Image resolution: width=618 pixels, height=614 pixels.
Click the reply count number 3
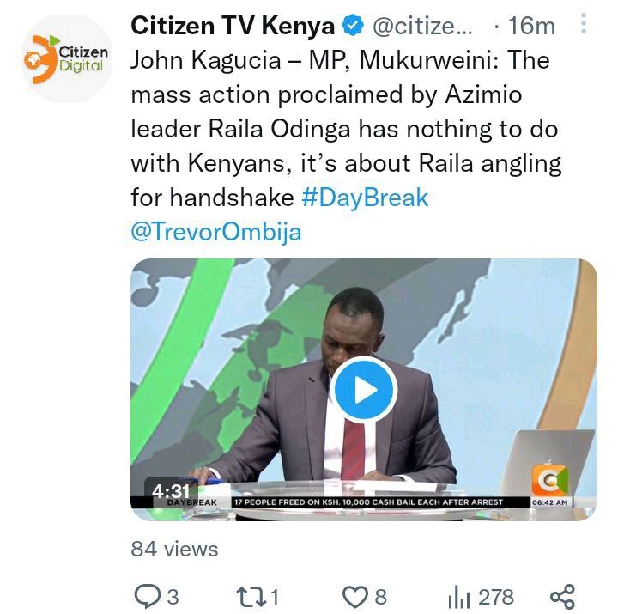pyautogui.click(x=173, y=597)
